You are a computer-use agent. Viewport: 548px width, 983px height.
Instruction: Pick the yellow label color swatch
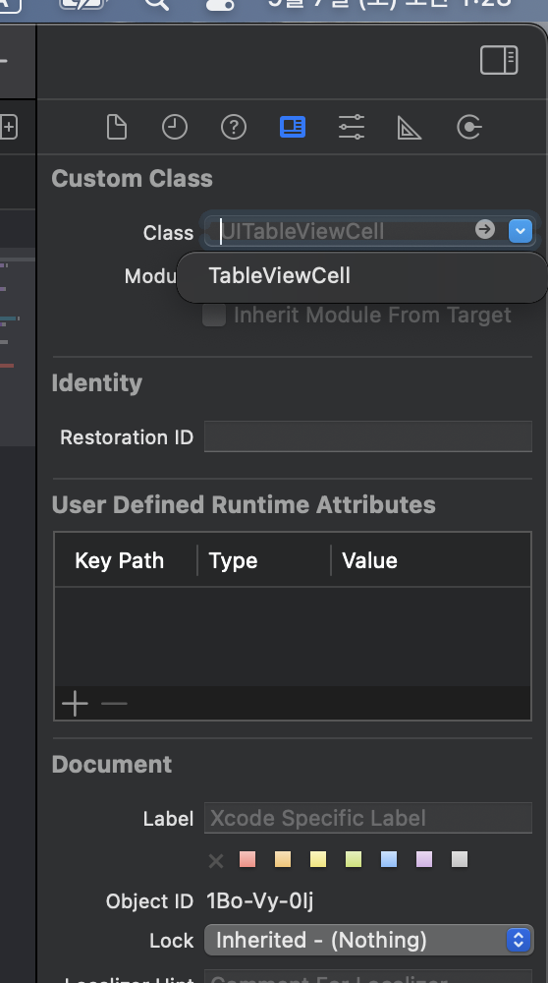coord(318,859)
